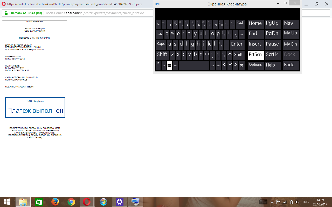
Task: Toggle the Shift key beside the z key
Action: (162, 55)
